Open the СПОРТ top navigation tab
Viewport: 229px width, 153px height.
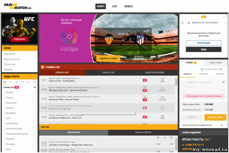pos(101,6)
